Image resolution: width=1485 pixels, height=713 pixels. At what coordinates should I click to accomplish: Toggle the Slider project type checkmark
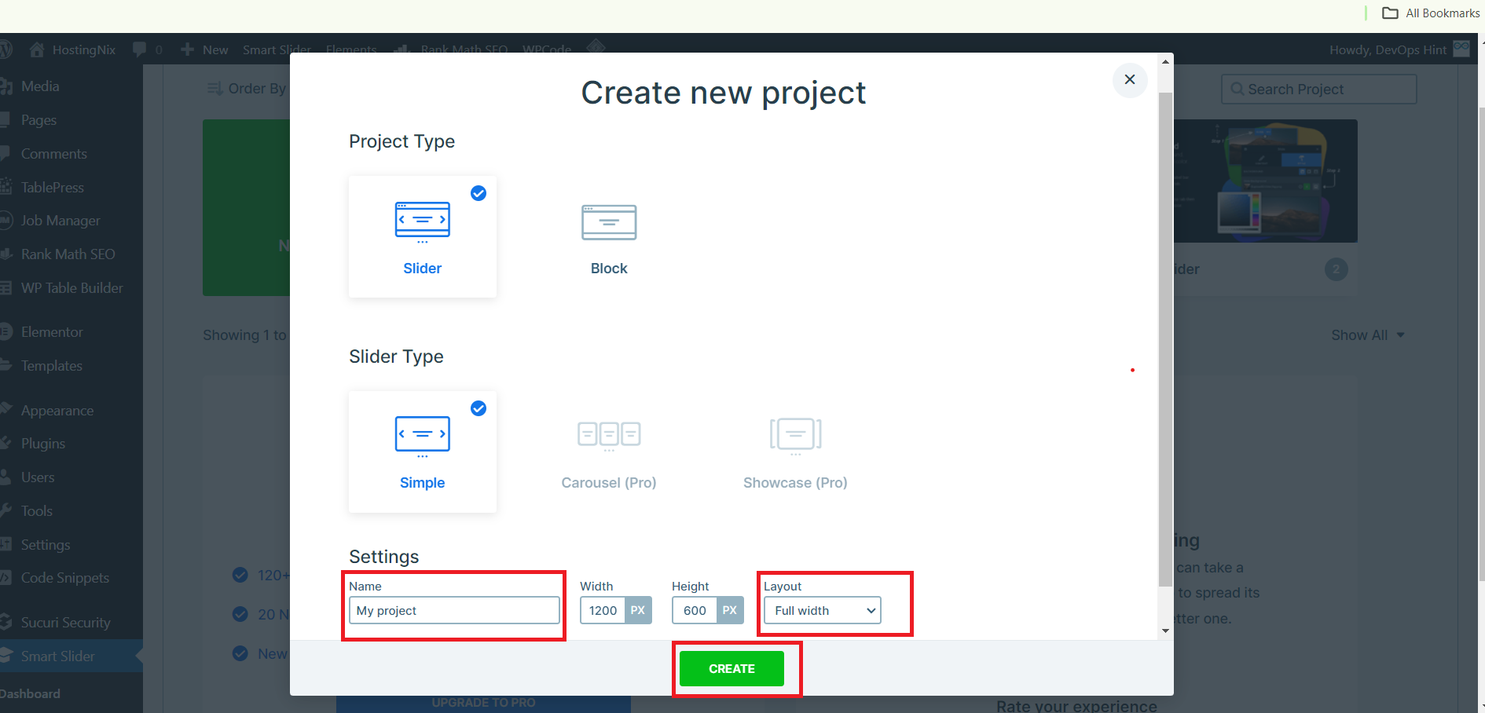(478, 193)
